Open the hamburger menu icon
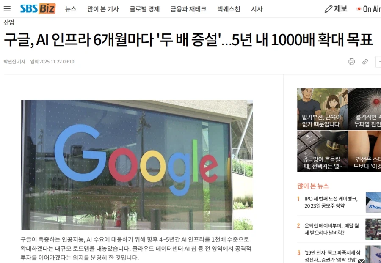The image size is (381, 263). [7, 9]
